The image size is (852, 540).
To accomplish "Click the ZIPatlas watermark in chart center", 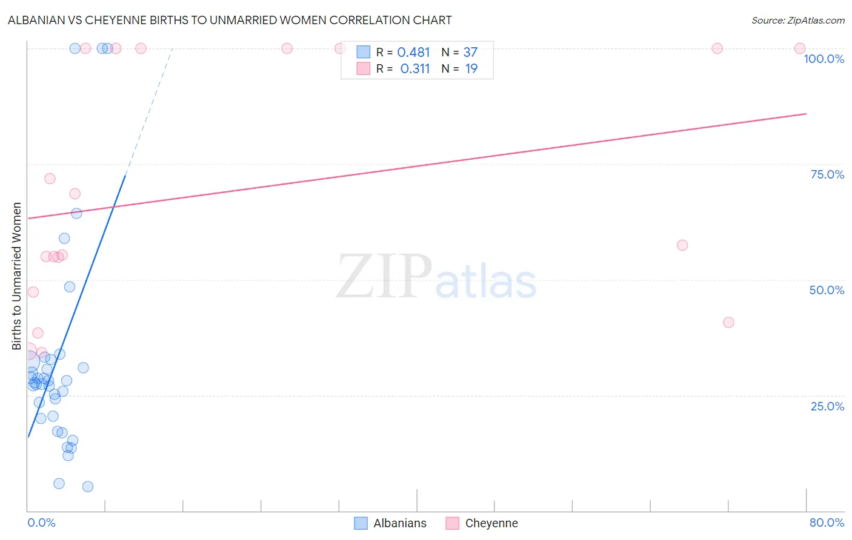I will [x=436, y=277].
